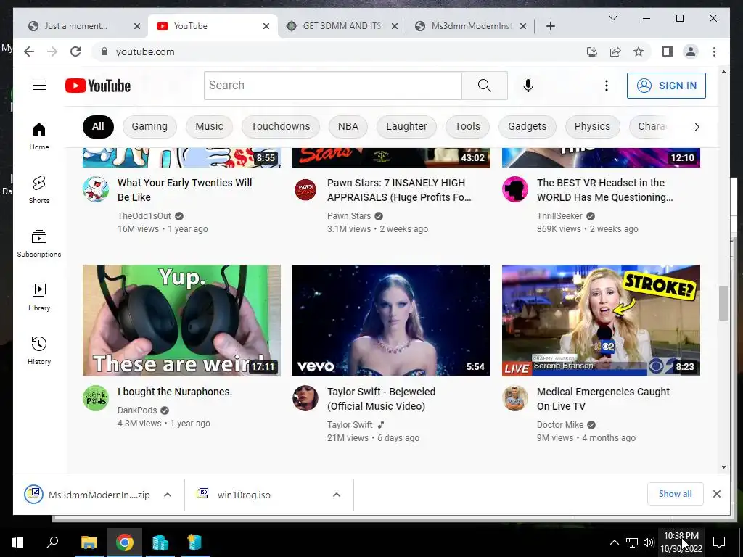Viewport: 743px width, 557px height.
Task: Open Shorts in sidebar
Action: click(39, 190)
